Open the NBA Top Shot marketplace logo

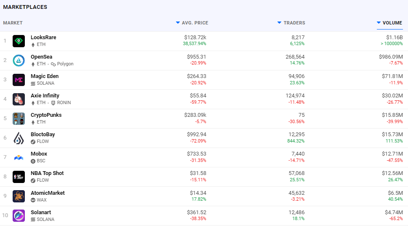19,177
